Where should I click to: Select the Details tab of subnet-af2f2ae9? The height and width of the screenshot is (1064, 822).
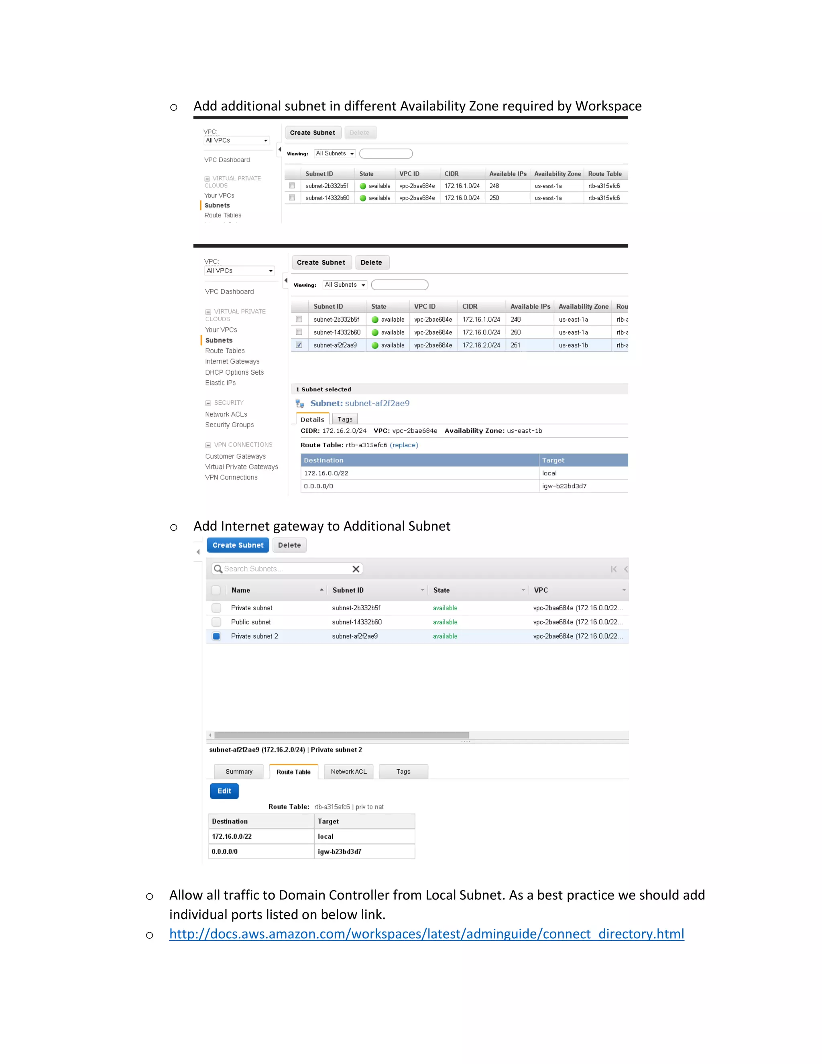pos(312,419)
